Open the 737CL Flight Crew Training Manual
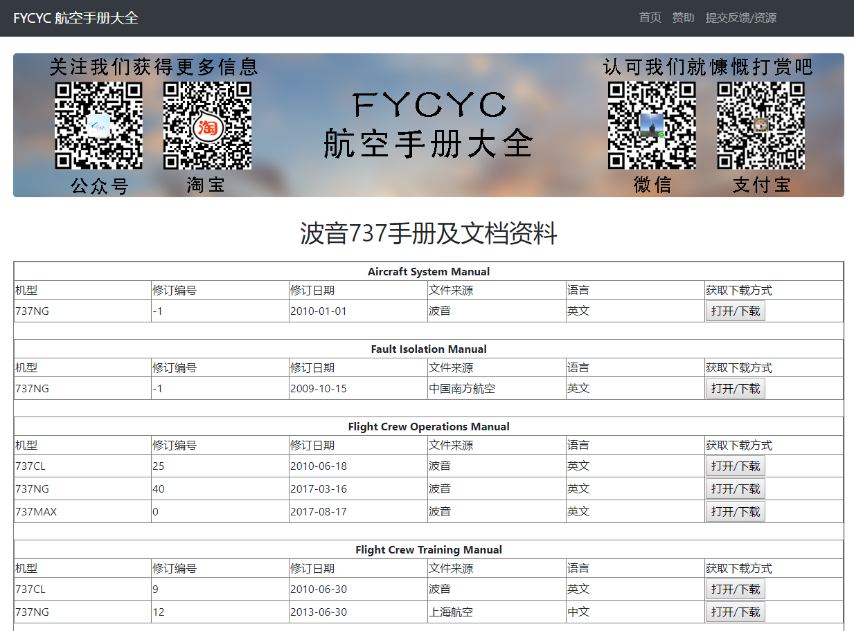The width and height of the screenshot is (854, 631). click(735, 589)
